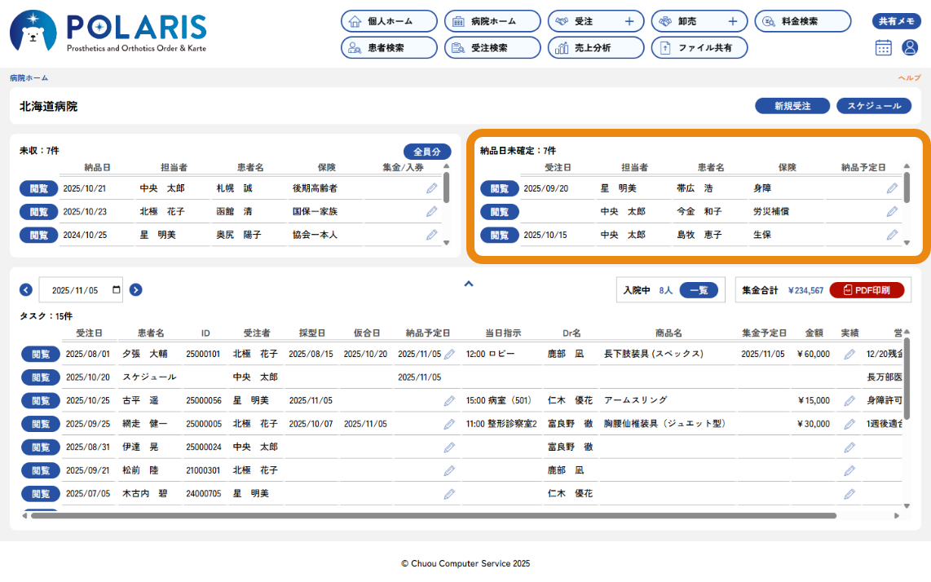Click 閲覧 button for 夕張 大輔 task
Image resolution: width=931 pixels, height=582 pixels.
[40, 354]
